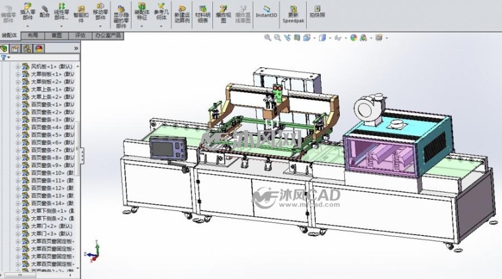Open the Edit Appearance color sphere icon

point(353,38)
